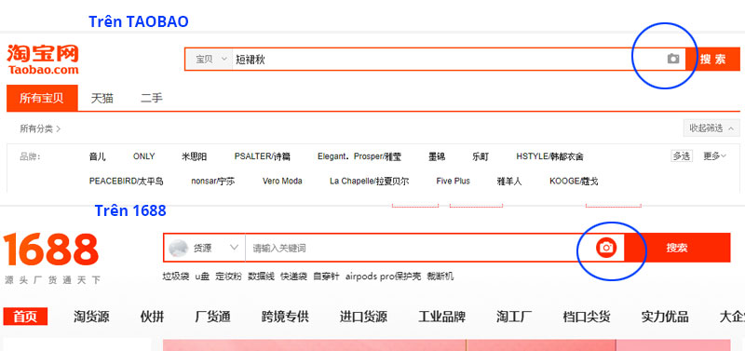Open 工业品牌 navigation item
The width and height of the screenshot is (745, 351).
[441, 317]
